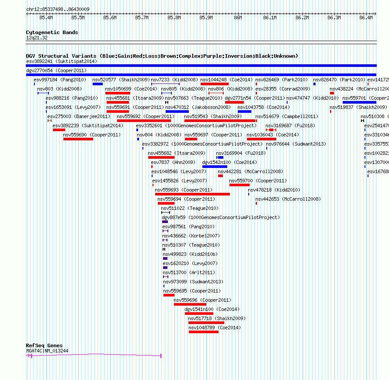Open the nsv559697 (Cooper2011) label
This screenshot has height=380, width=389.
point(213,135)
